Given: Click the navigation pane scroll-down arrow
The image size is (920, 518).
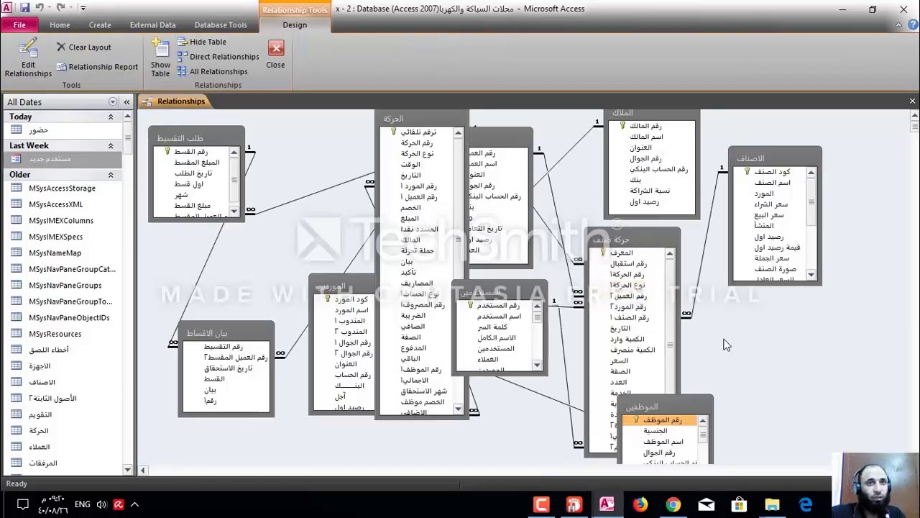Looking at the screenshot, I should pos(127,470).
